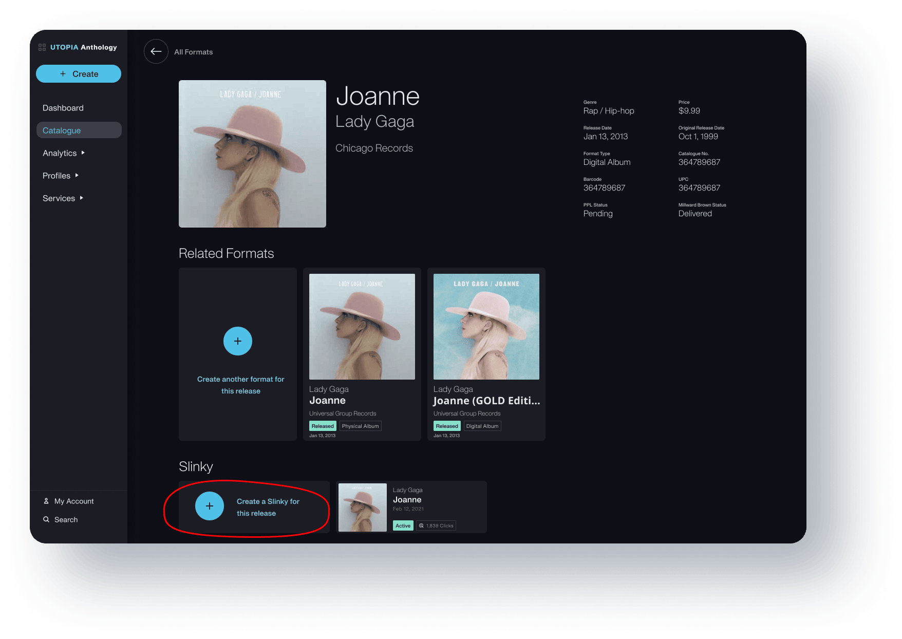Open the Joanne GOLD Edition cover thumbnail
902x639 pixels.
(486, 327)
